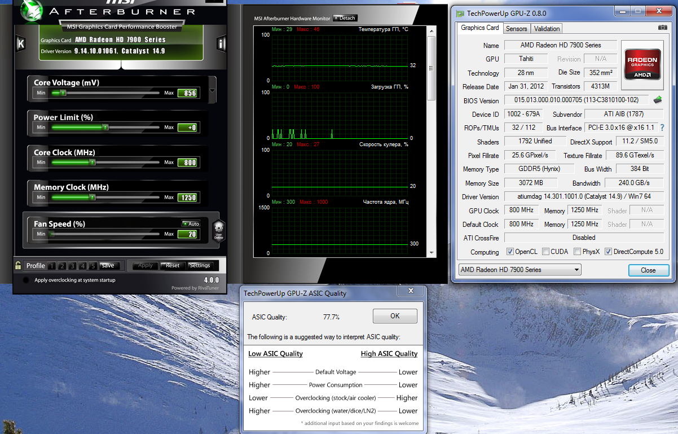Click the Driver Version field in GPU-Z
This screenshot has width=678, height=434.
coord(584,196)
